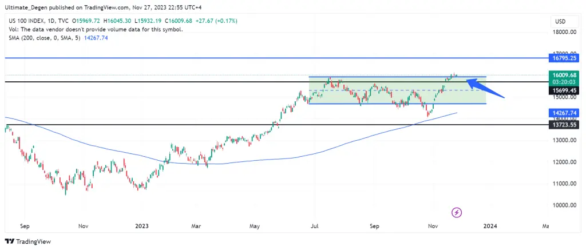The width and height of the screenshot is (586, 250).
Task: Click the 10000.00 price axis label
Action: point(564,205)
